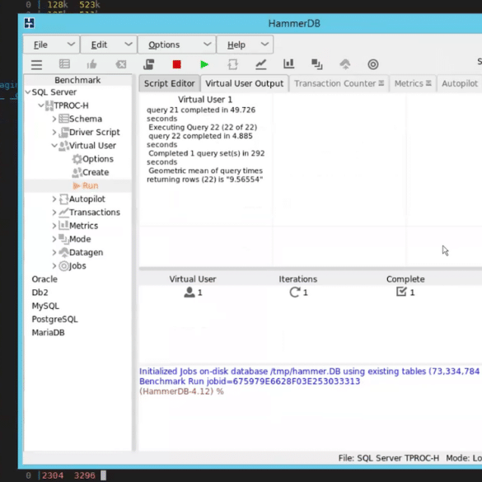Expand the Transactions tree node
The image size is (482, 482).
coord(54,212)
